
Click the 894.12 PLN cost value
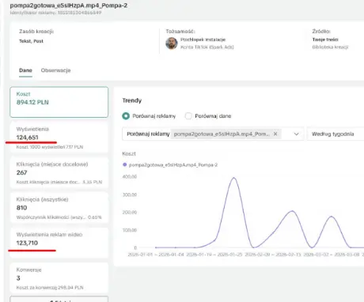[x=32, y=102]
